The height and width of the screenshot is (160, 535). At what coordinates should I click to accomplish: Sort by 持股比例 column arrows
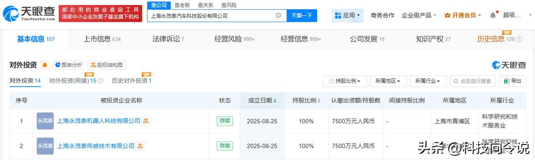(x=319, y=101)
